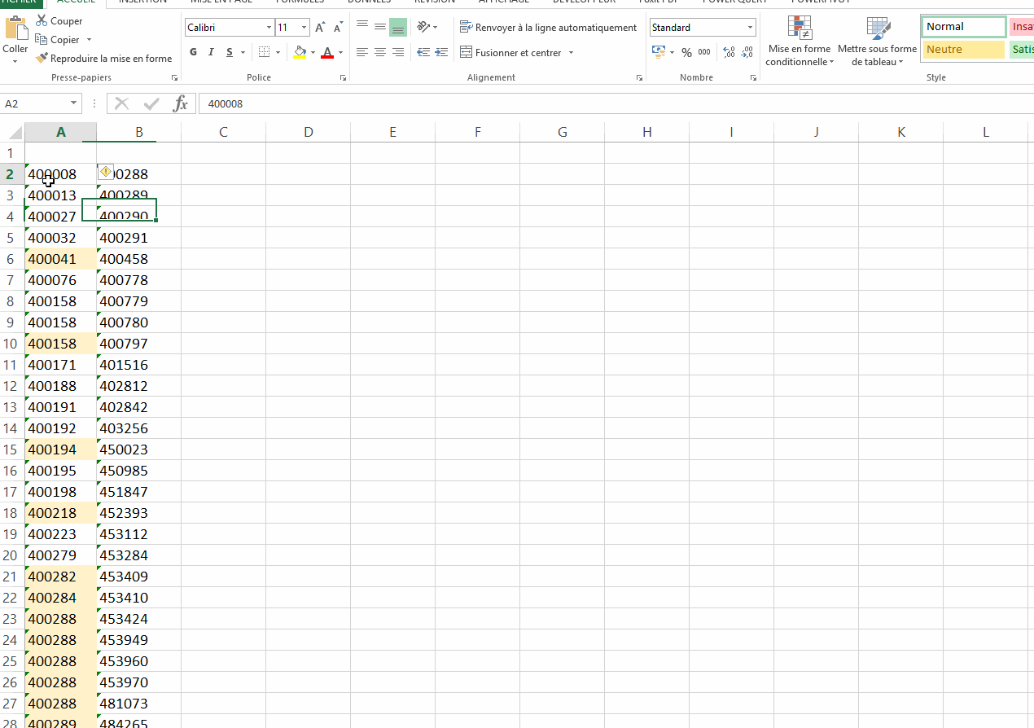This screenshot has width=1034, height=728.
Task: Click the accounting number format icon
Action: pyautogui.click(x=659, y=52)
